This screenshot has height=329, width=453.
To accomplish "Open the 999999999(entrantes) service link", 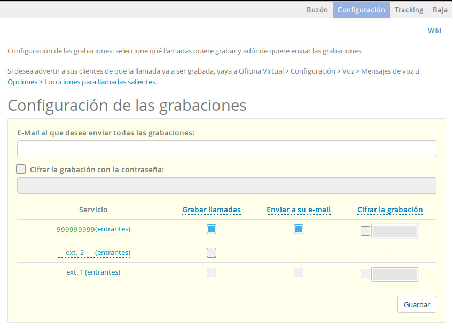I will tap(93, 229).
